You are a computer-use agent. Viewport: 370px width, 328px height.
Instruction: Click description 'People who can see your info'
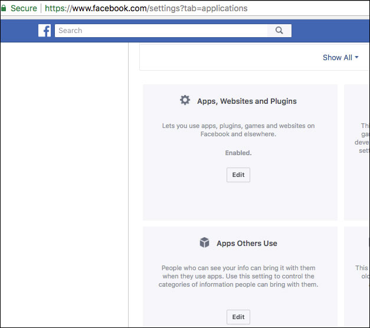pos(238,276)
